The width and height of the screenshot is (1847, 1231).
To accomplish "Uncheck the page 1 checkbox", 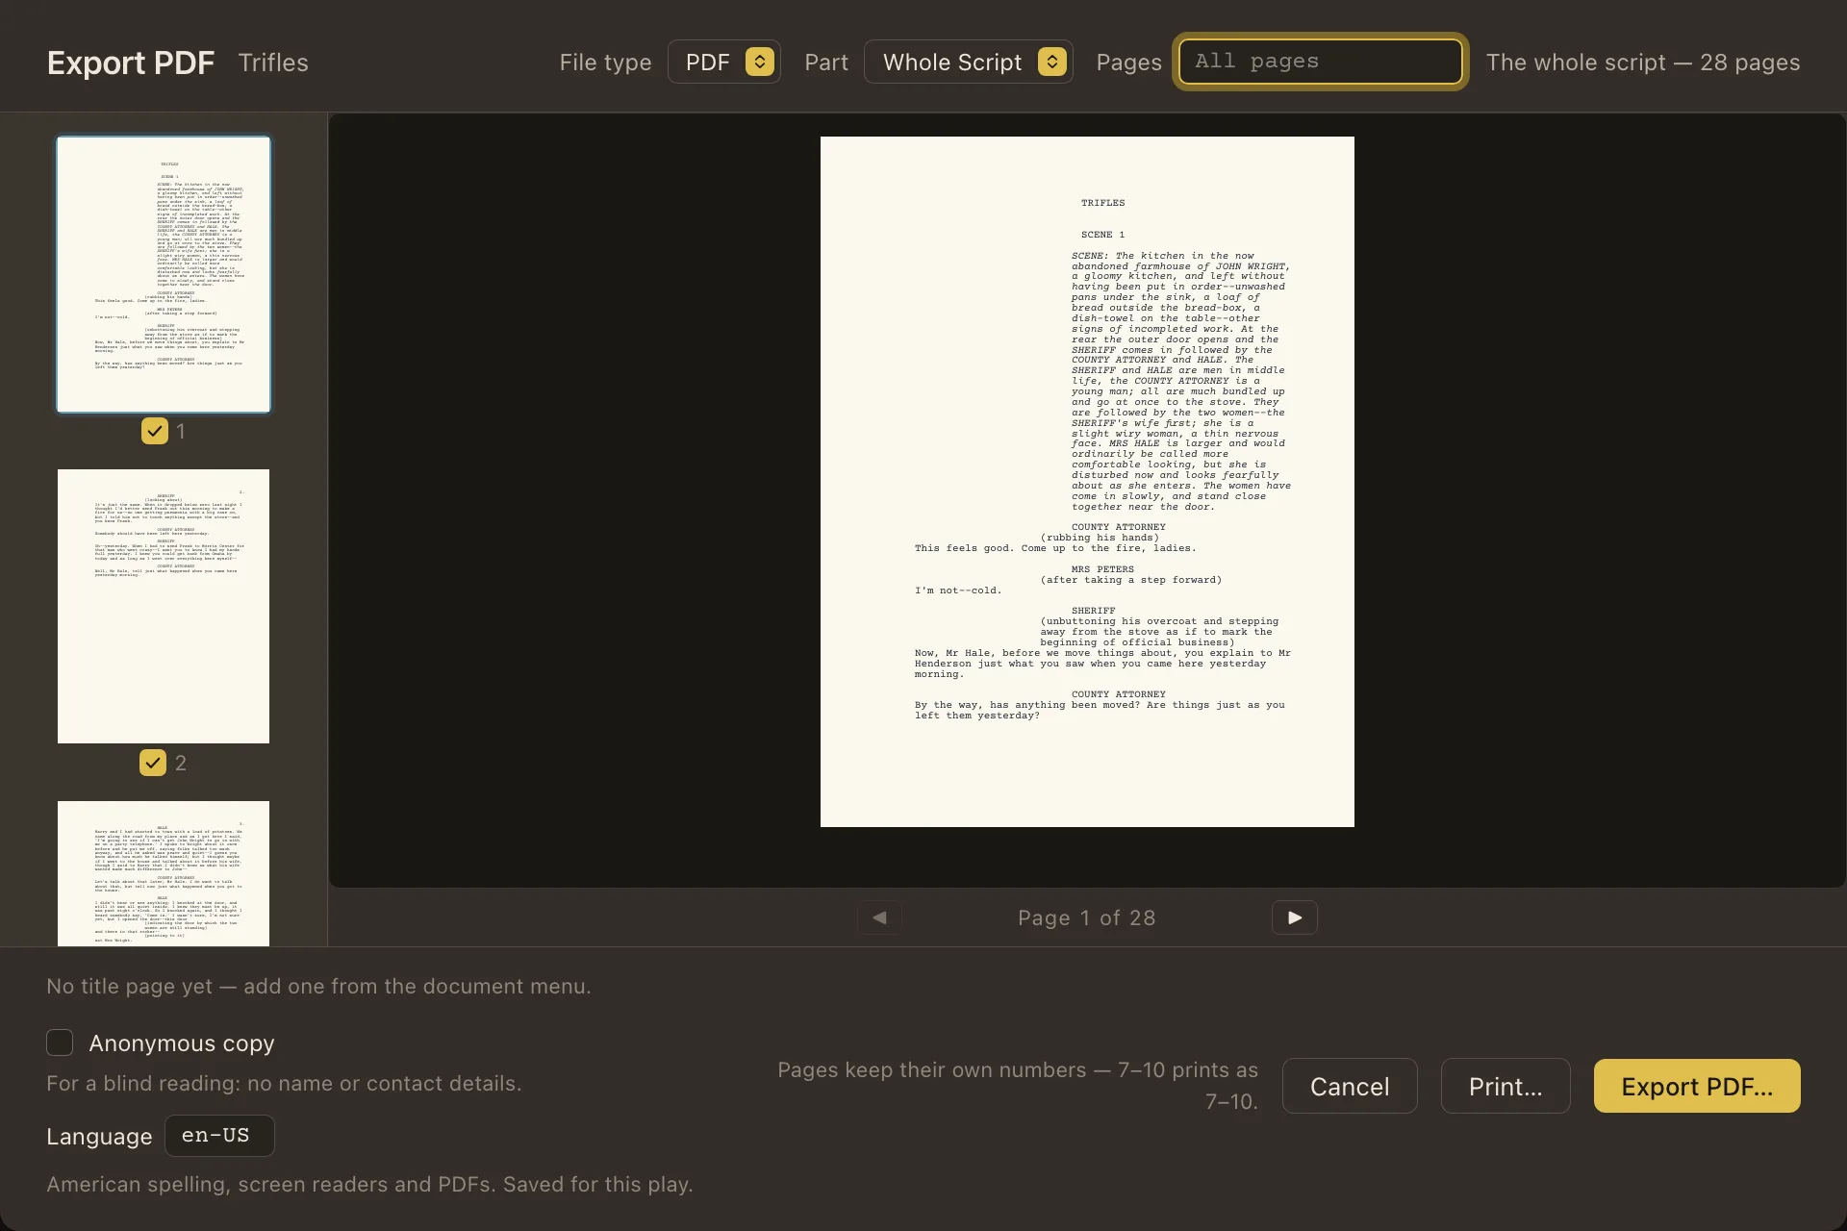I will coord(154,431).
